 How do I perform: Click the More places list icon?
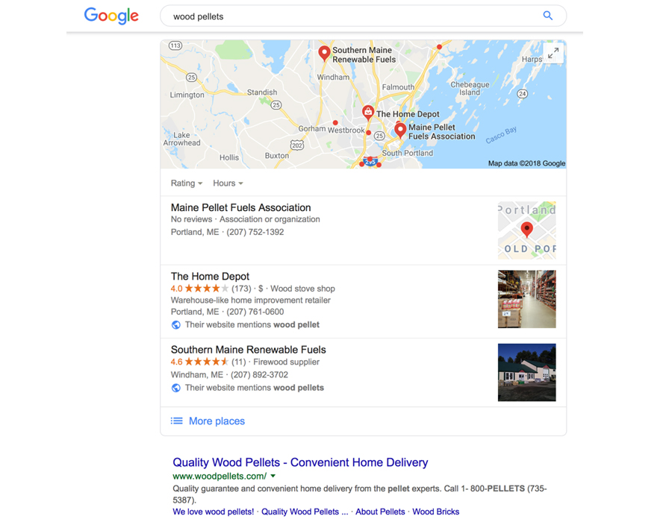[x=176, y=421]
